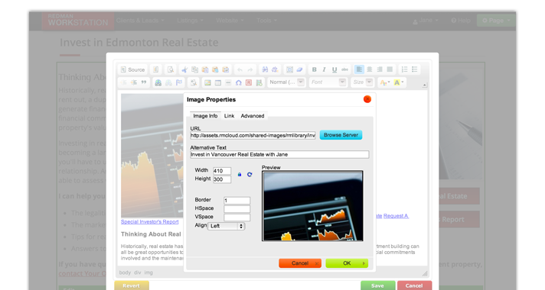Open the background color picker
The image size is (545, 290).
pos(398,82)
